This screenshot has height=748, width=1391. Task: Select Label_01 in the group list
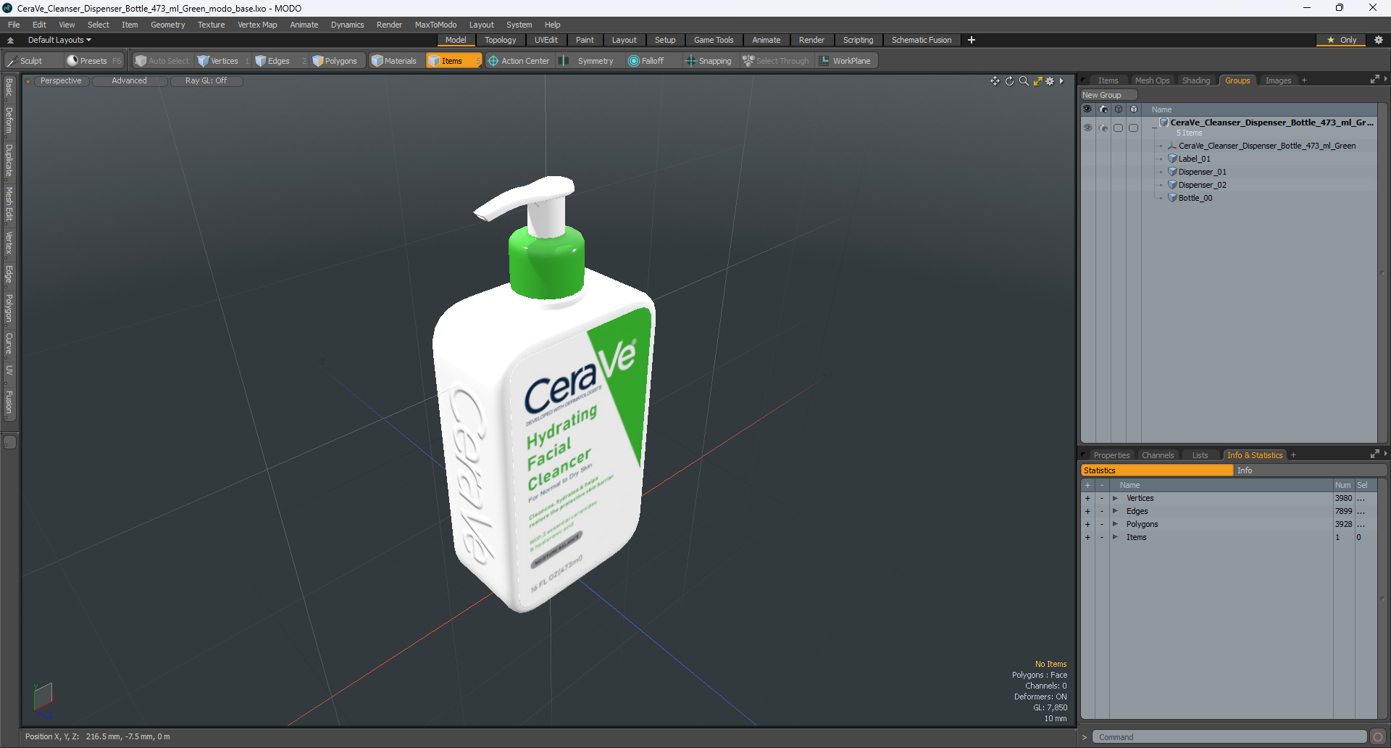point(1194,159)
